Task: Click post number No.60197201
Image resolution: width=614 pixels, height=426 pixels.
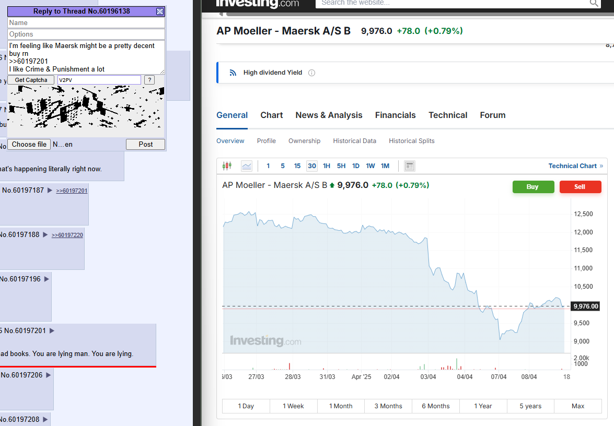Action: click(x=25, y=331)
